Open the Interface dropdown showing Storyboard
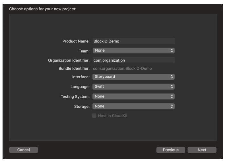The image size is (229, 161). 133,77
